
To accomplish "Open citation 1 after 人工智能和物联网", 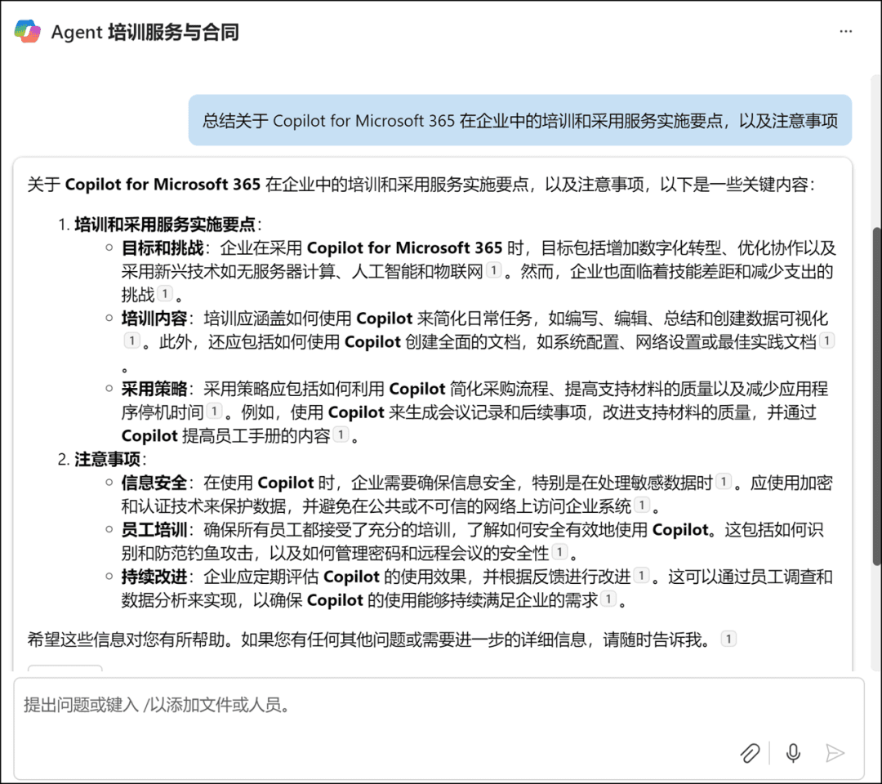I will pos(493,270).
